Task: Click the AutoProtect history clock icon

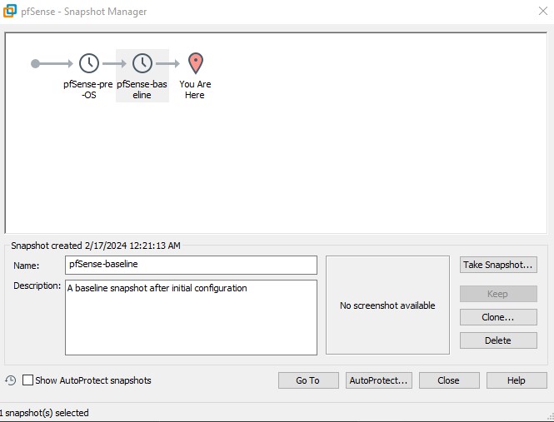Action: pos(11,380)
